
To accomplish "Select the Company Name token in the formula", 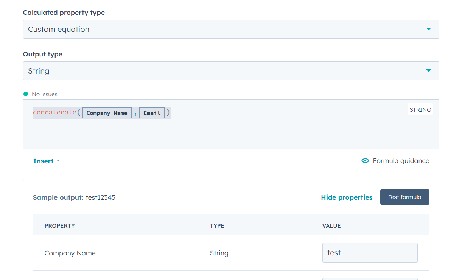I will [107, 113].
